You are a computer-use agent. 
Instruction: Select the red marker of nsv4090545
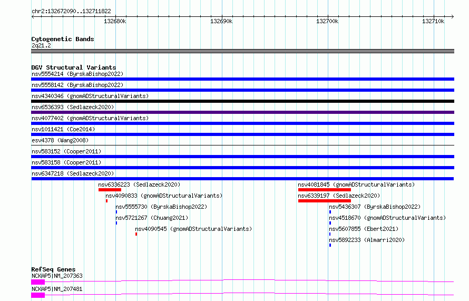pos(136,234)
